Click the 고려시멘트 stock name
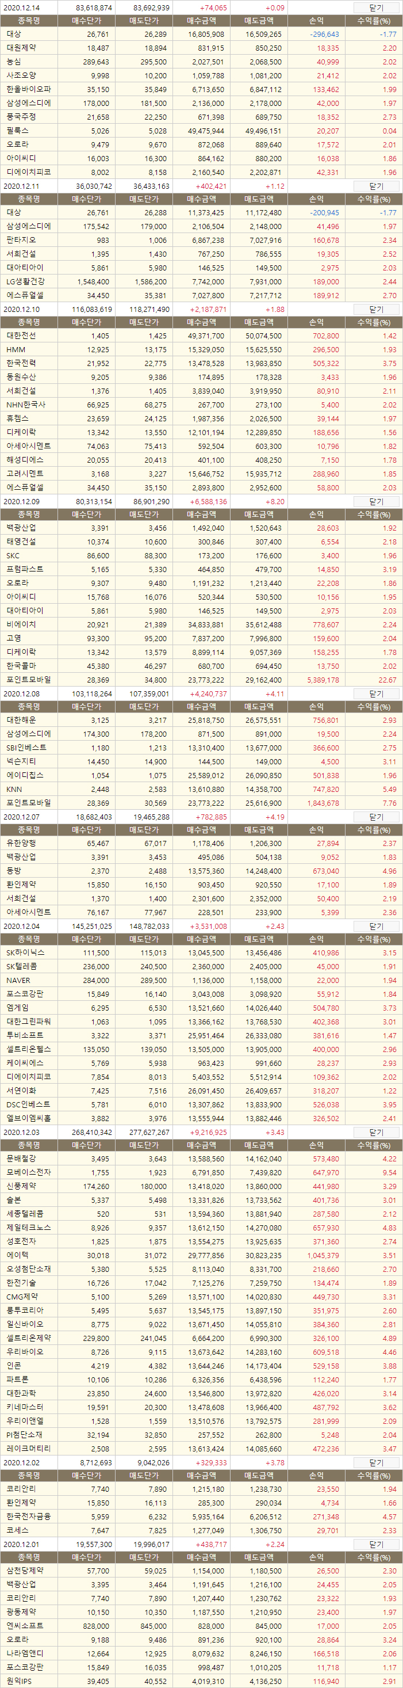The width and height of the screenshot is (403, 1688). click(x=25, y=473)
